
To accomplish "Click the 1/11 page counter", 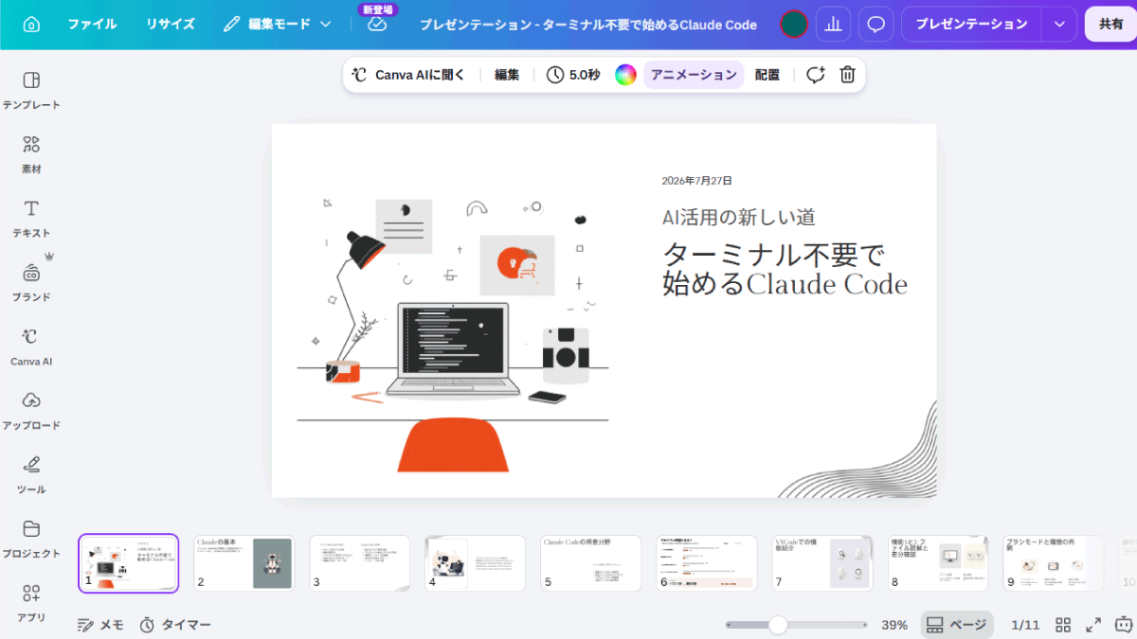I will pyautogui.click(x=1027, y=625).
